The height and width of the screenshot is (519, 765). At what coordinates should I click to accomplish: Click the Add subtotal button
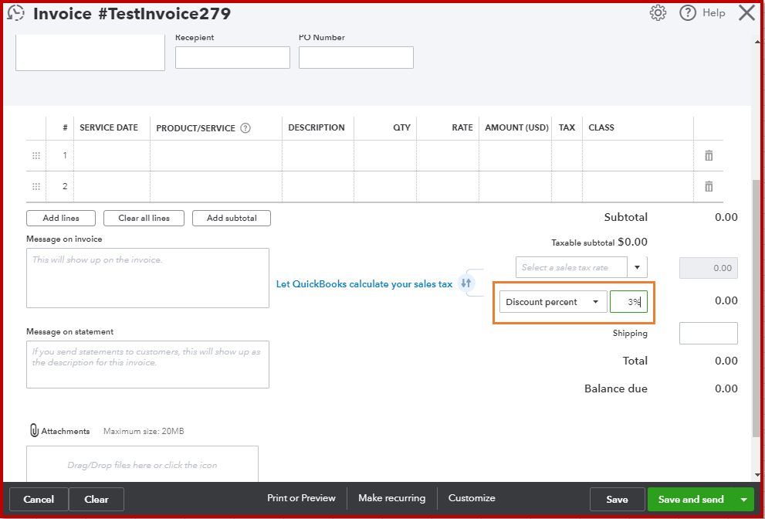point(232,219)
